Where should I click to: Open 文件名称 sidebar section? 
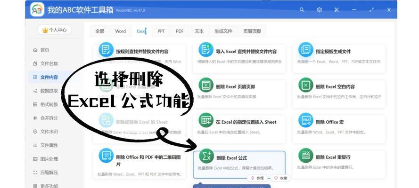pos(49,63)
